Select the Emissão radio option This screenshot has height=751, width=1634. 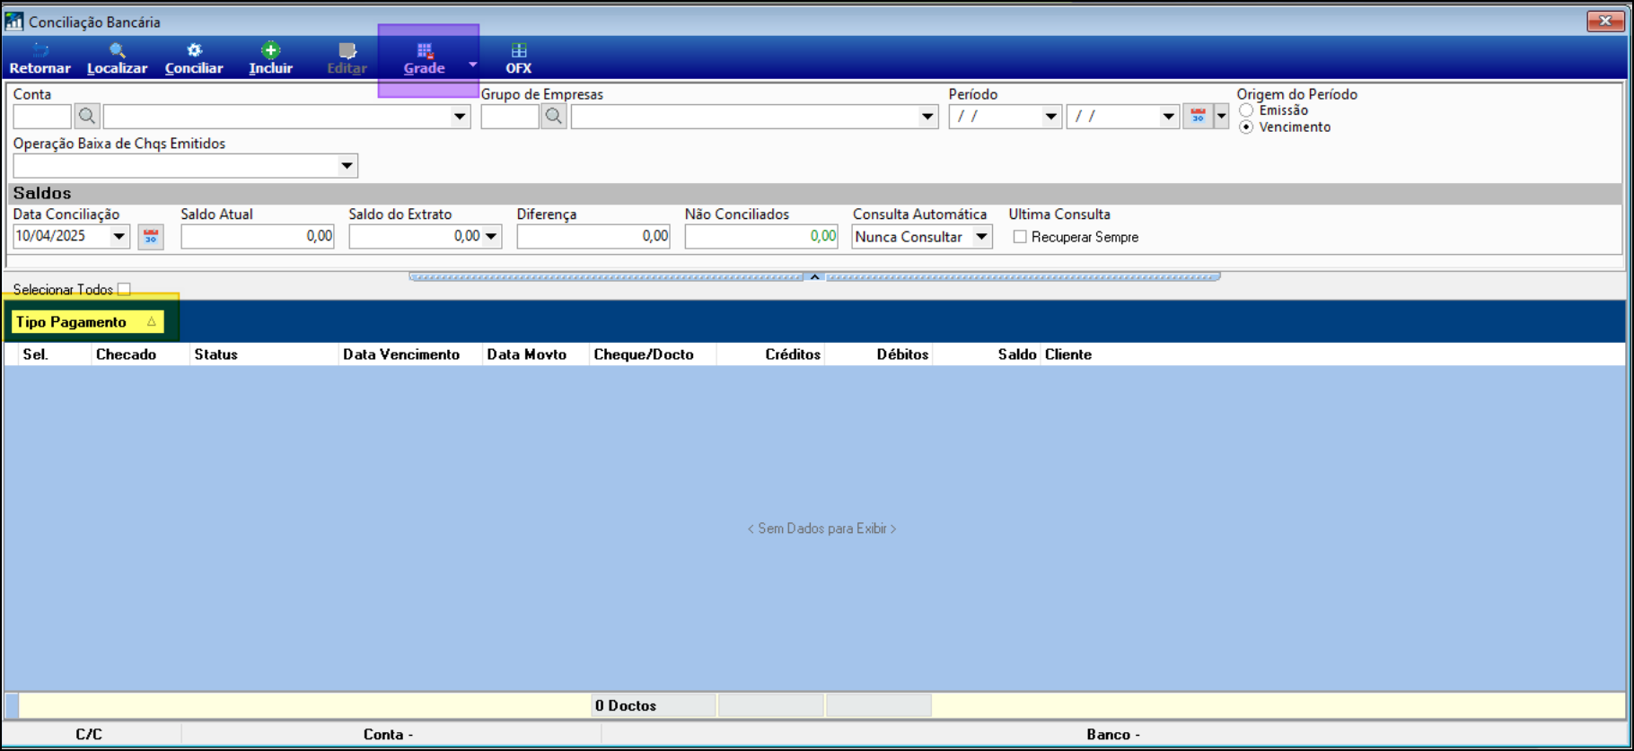click(1246, 110)
